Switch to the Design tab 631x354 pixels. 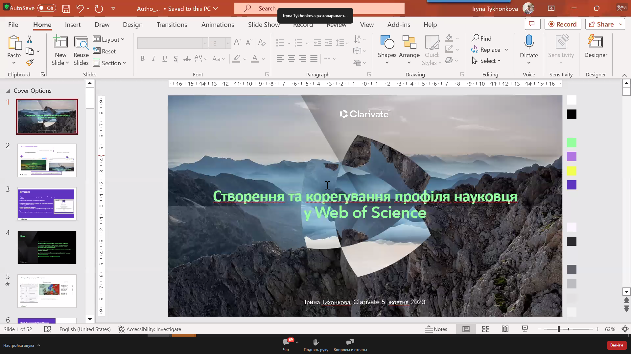tap(132, 25)
